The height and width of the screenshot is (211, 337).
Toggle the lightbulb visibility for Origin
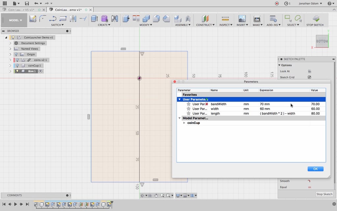(15, 54)
